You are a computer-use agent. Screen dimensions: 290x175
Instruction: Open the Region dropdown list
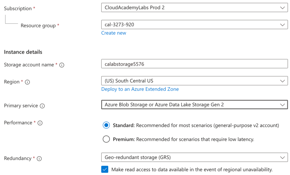pos(194,81)
